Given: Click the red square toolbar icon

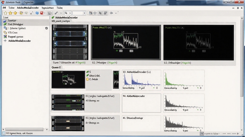Looking at the screenshot, I should point(42,13).
